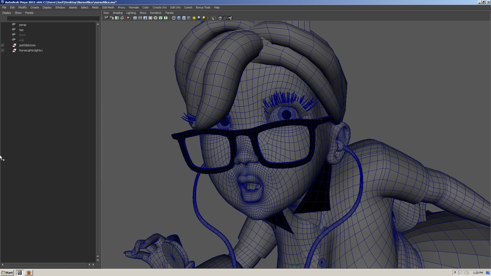Click the blue sphere Shadows icon
The height and width of the screenshot is (276, 491).
[199, 18]
